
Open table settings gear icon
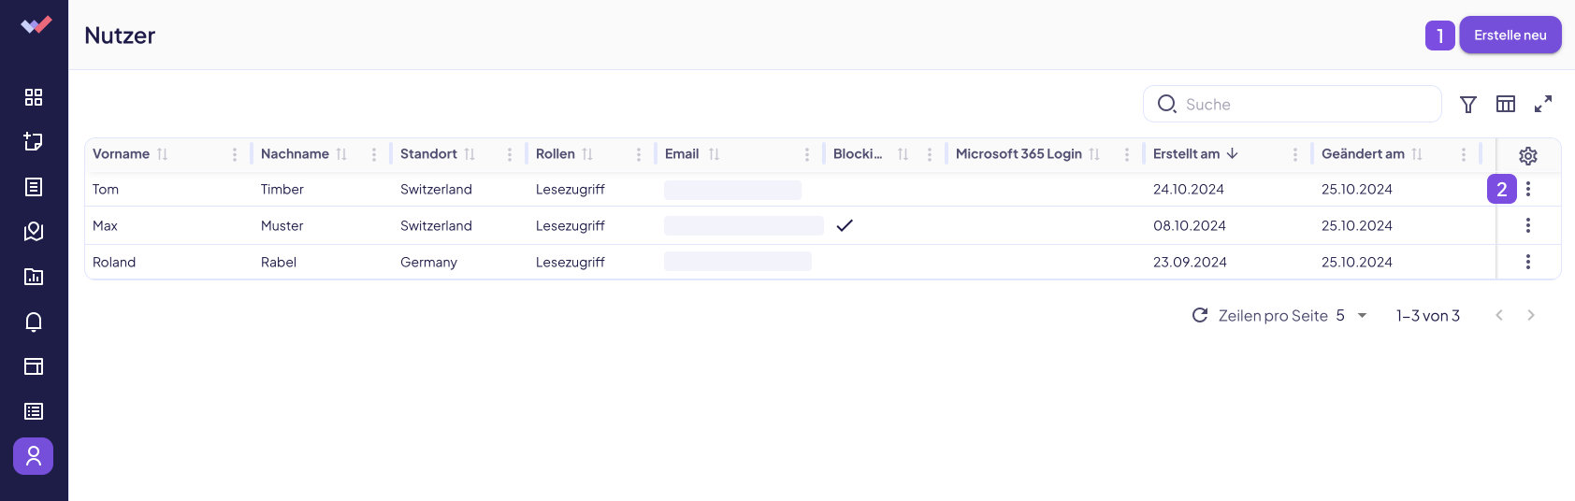[1528, 156]
